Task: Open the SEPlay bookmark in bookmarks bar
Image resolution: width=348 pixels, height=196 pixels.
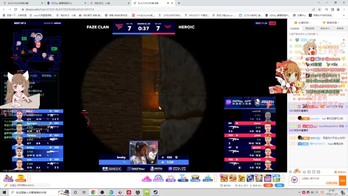Action: [278, 15]
